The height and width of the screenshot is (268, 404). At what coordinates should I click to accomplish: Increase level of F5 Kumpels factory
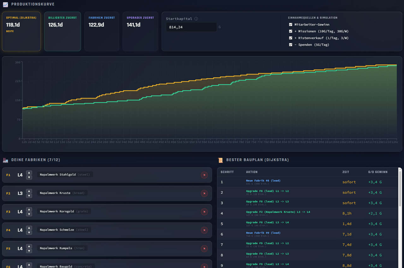point(29,246)
